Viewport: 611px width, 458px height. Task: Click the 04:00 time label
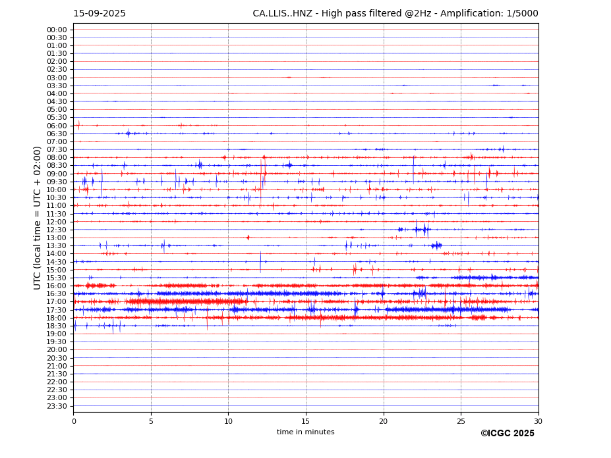coord(57,94)
